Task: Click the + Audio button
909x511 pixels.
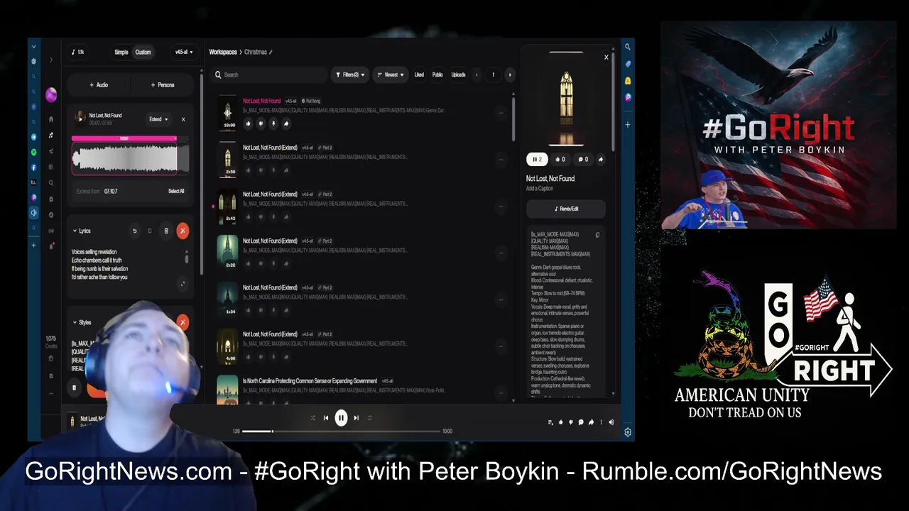Action: pos(99,84)
